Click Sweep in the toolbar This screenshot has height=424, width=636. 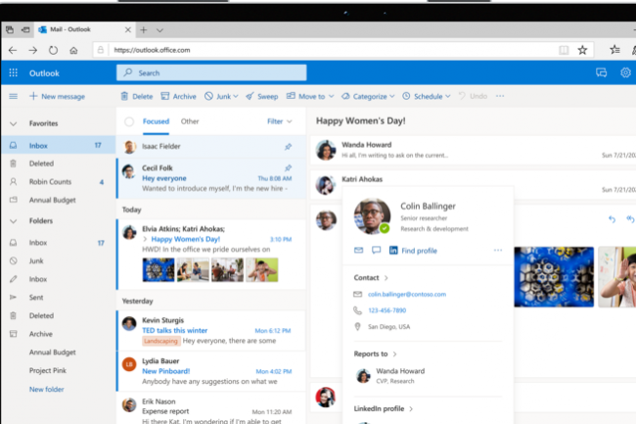tap(262, 96)
